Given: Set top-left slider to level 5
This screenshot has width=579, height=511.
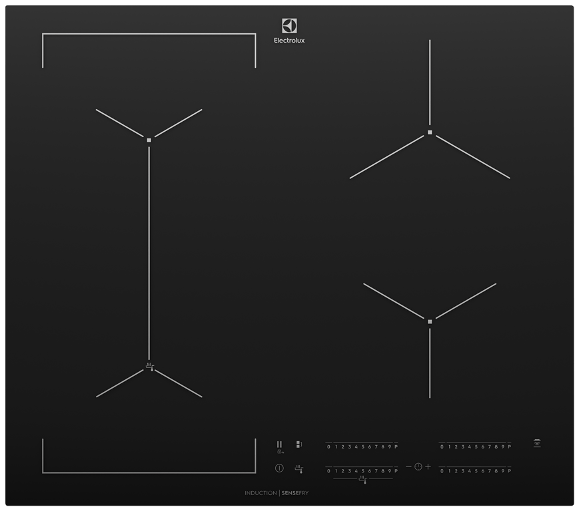Looking at the screenshot, I should 362,446.
